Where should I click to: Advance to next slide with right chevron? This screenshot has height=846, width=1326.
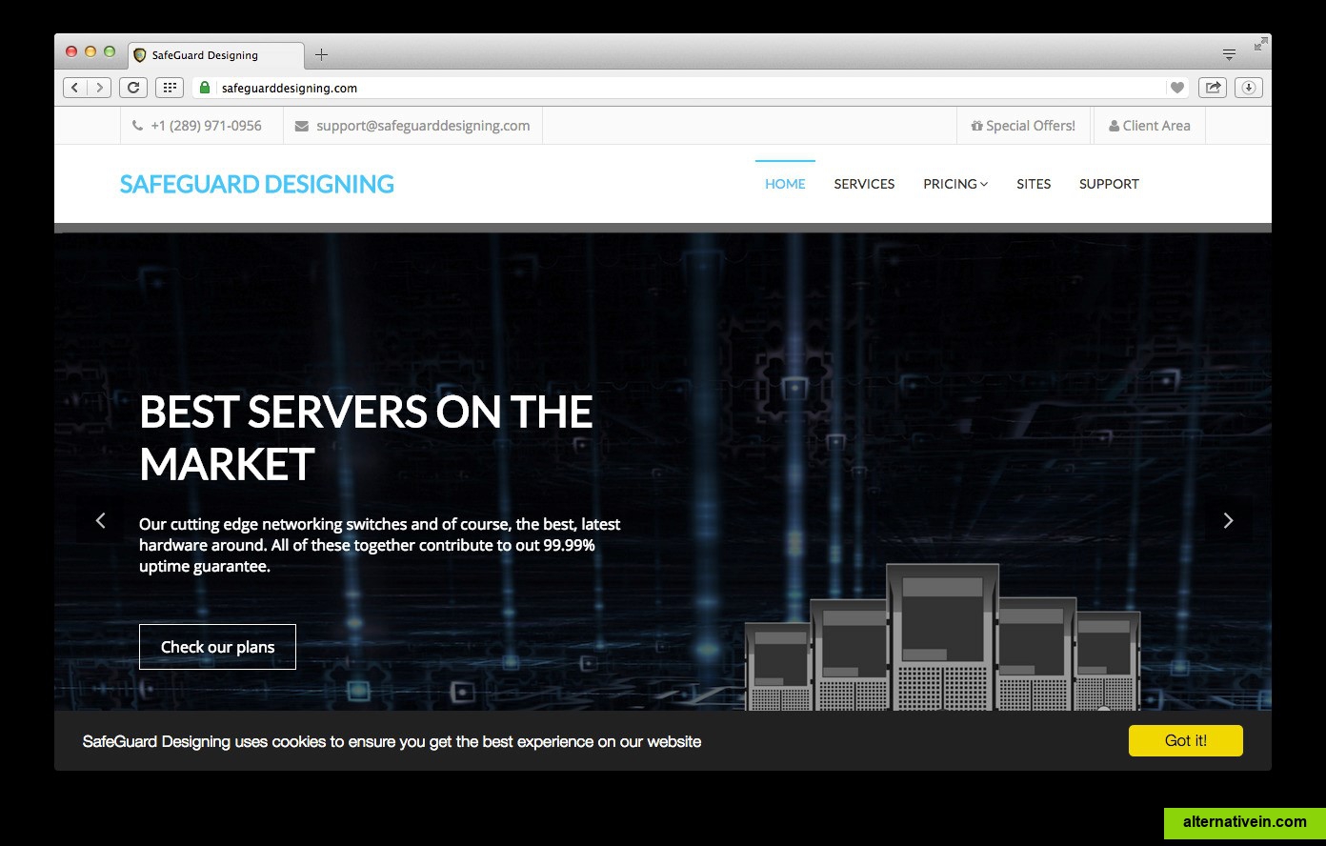1228,520
